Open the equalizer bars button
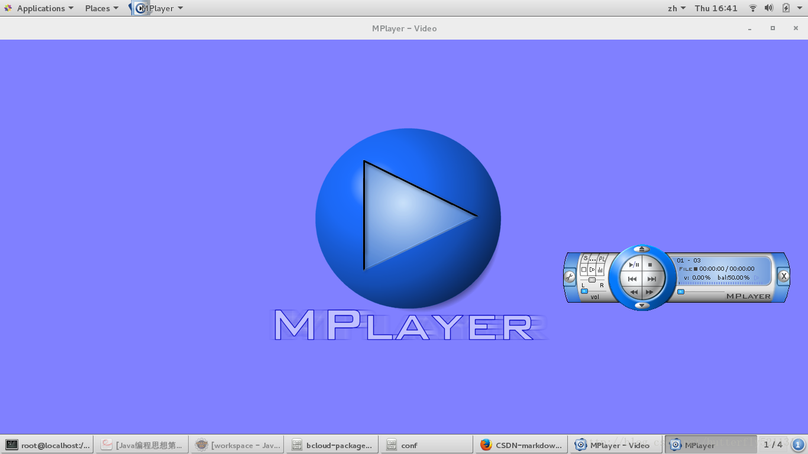The image size is (808, 454). 600,270
